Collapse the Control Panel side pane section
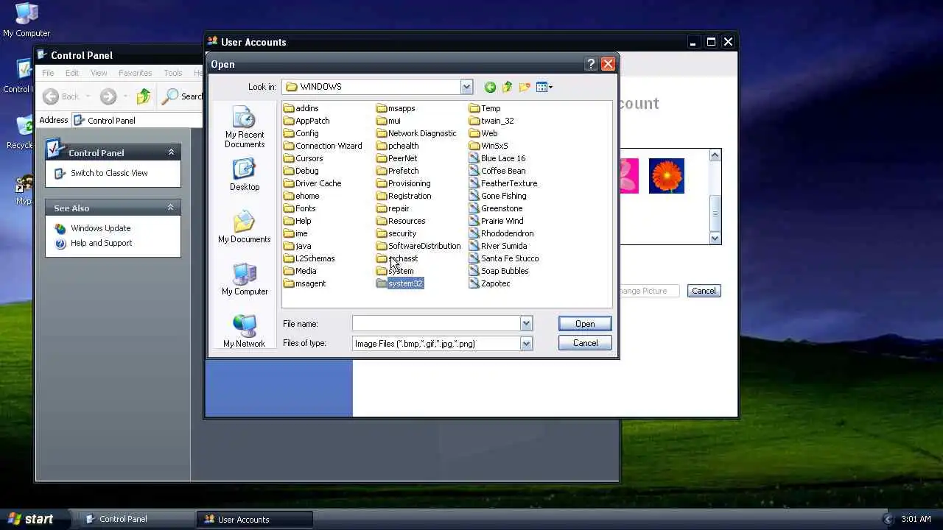Screen dimensions: 943x530 pyautogui.click(x=171, y=152)
